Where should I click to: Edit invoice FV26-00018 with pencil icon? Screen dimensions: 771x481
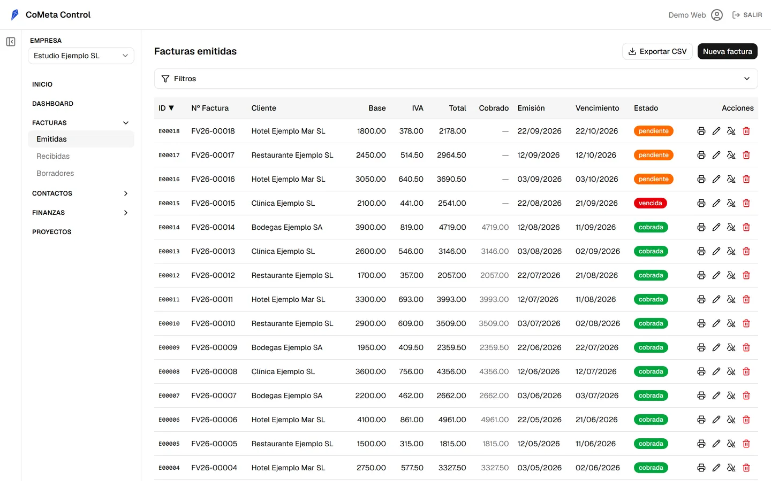716,131
